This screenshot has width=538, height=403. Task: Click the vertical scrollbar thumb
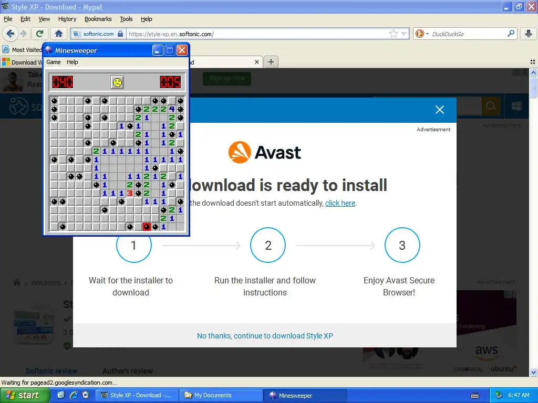coord(533,88)
